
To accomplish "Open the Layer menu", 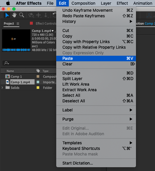I will coord(106,3).
